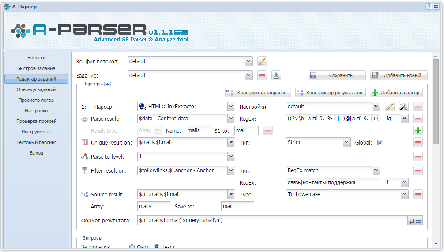Click the Добавить новый button
Image resolution: width=444 pixels, height=252 pixels.
(x=399, y=75)
